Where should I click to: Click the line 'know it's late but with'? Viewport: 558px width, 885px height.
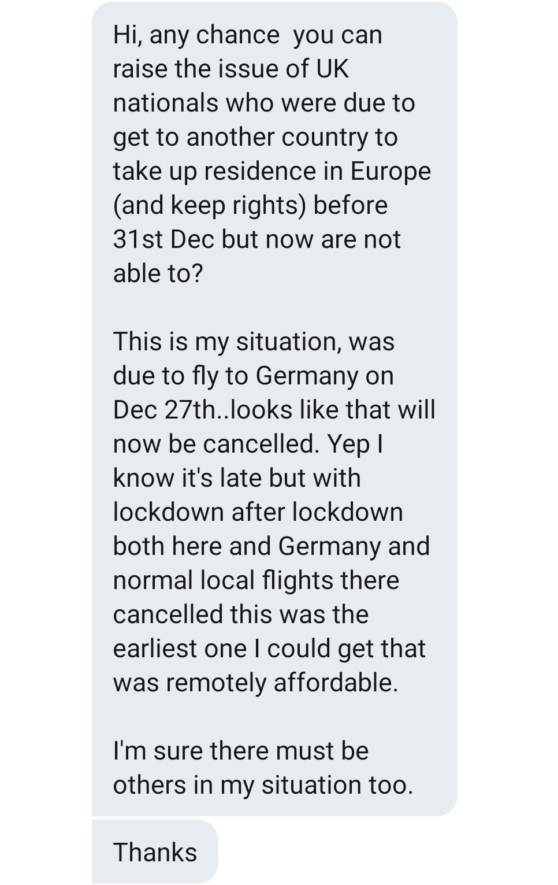[237, 478]
